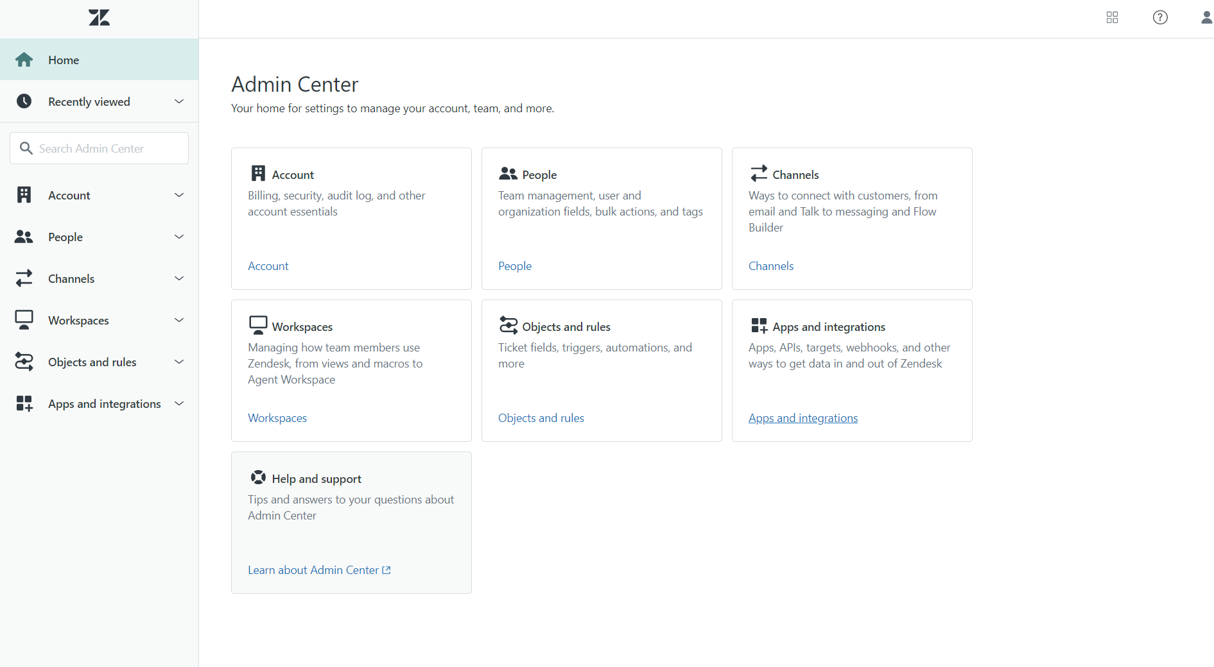Image resolution: width=1214 pixels, height=667 pixels.
Task: Click the Home house icon in sidebar
Action: (24, 60)
